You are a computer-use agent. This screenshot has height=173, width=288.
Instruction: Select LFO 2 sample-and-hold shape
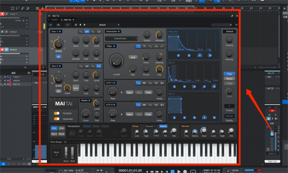pyautogui.click(x=162, y=105)
